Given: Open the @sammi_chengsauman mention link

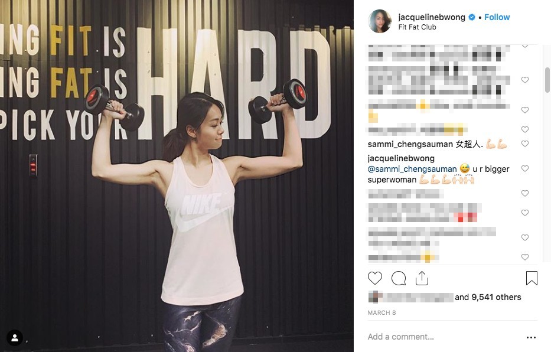Looking at the screenshot, I should 412,169.
